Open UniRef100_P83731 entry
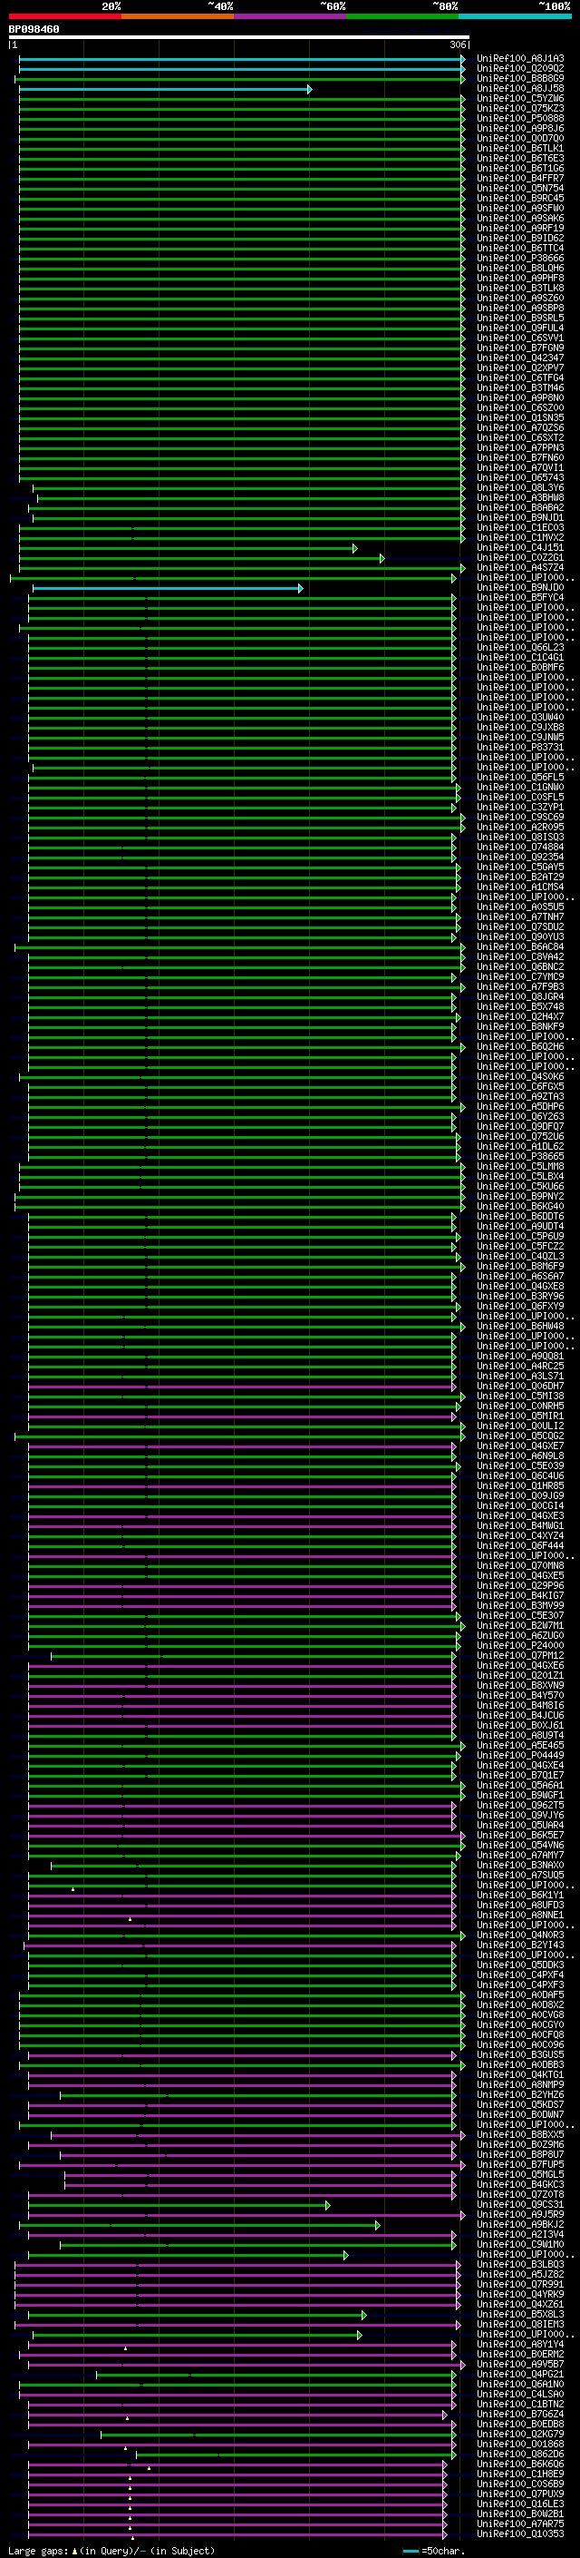 [x=520, y=747]
